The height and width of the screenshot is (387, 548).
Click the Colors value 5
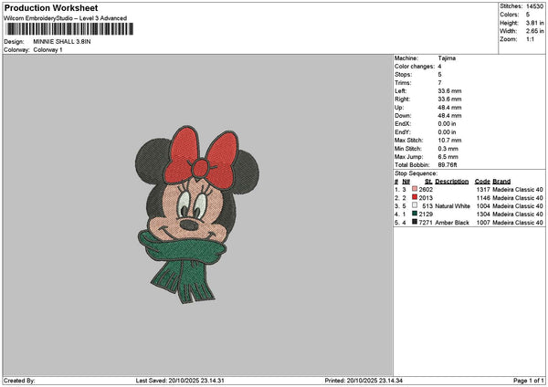[528, 15]
